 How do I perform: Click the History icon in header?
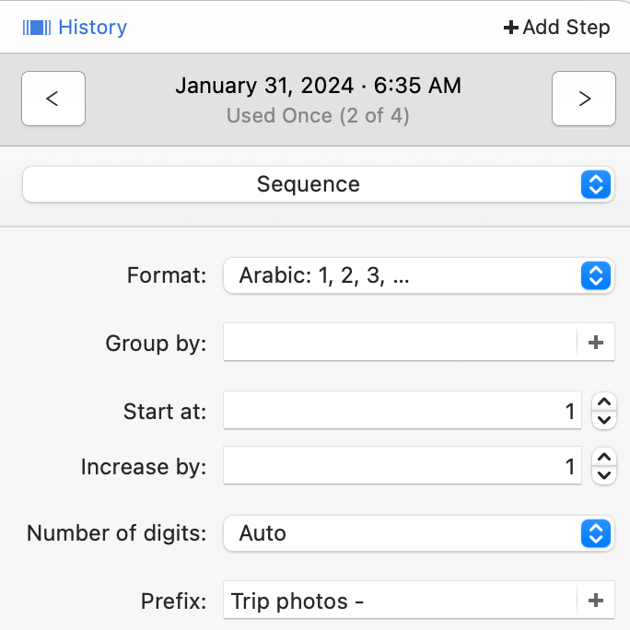click(x=37, y=28)
